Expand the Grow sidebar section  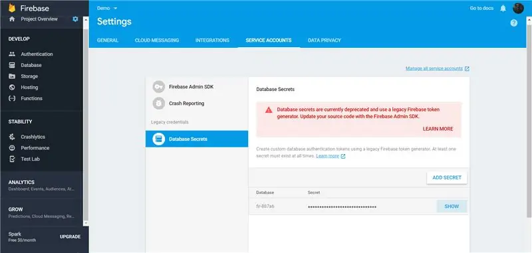click(x=41, y=212)
